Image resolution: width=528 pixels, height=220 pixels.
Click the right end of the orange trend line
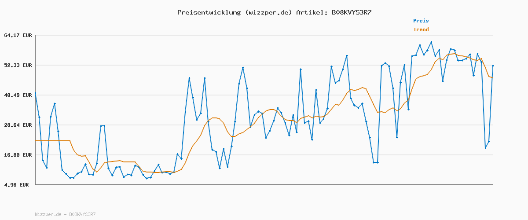click(493, 78)
